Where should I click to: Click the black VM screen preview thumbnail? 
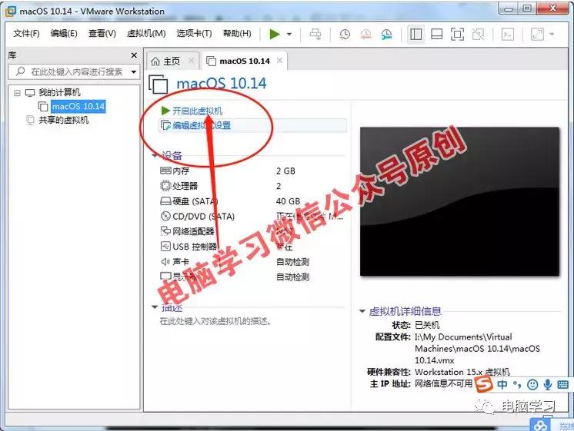pyautogui.click(x=460, y=201)
